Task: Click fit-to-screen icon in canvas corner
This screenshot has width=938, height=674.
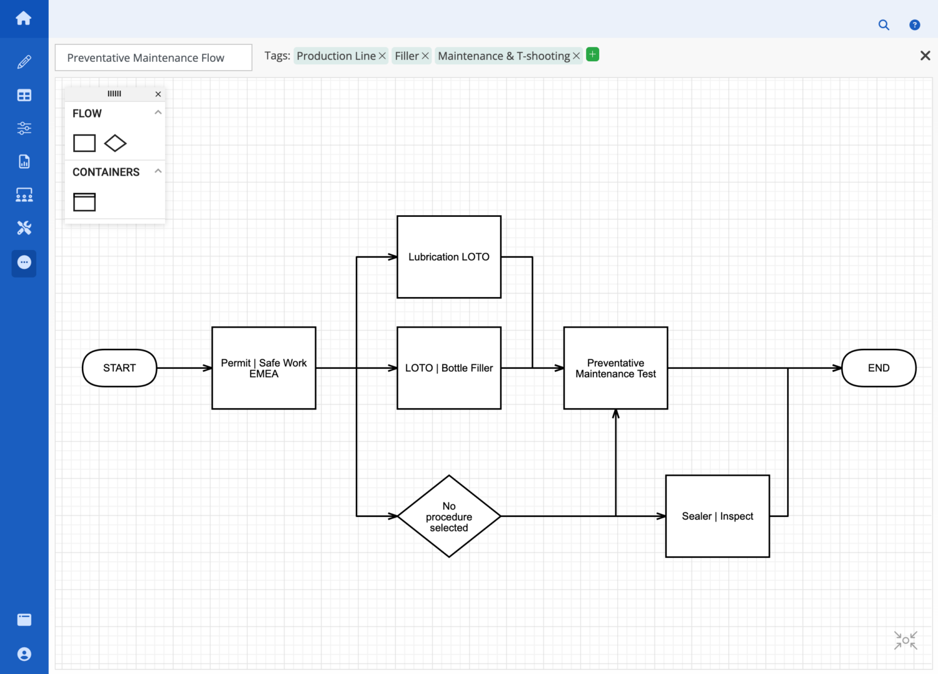Action: (905, 640)
